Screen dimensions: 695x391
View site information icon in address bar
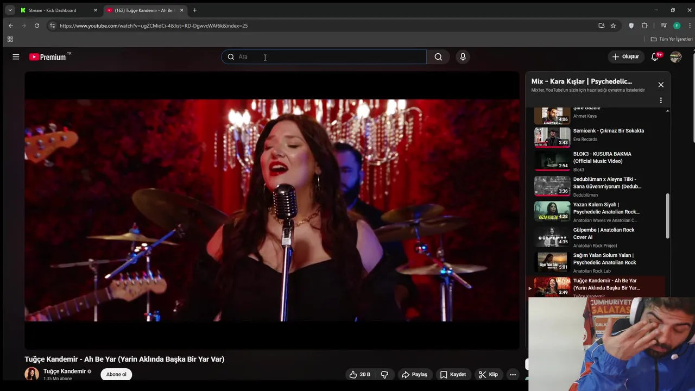pos(52,26)
